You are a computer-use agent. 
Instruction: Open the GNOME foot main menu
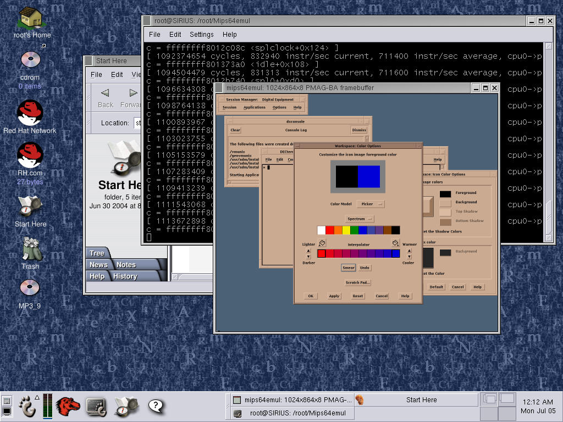click(26, 406)
